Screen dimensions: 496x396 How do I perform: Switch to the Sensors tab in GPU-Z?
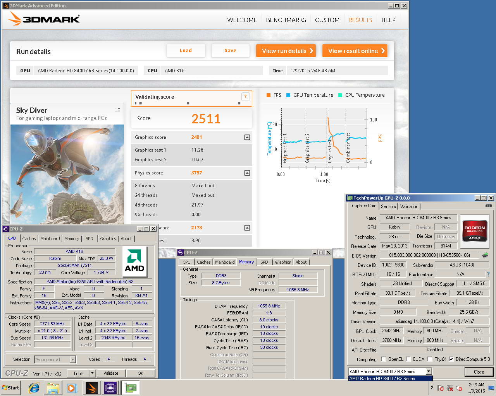coord(388,207)
